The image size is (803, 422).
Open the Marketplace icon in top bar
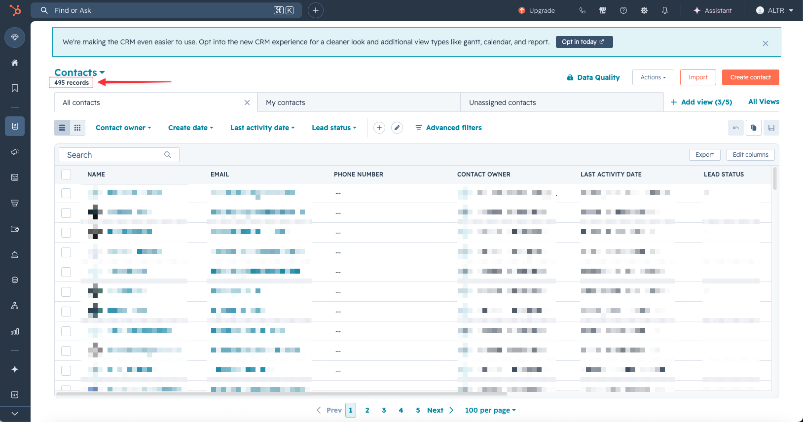pyautogui.click(x=603, y=10)
